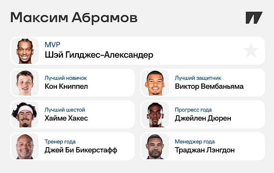The width and height of the screenshot is (274, 173).
Task: Click the name Траджан Лэнгдон
Action: [x=205, y=150]
